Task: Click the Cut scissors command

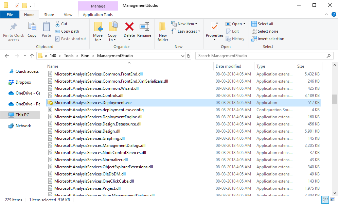Action: pos(61,24)
